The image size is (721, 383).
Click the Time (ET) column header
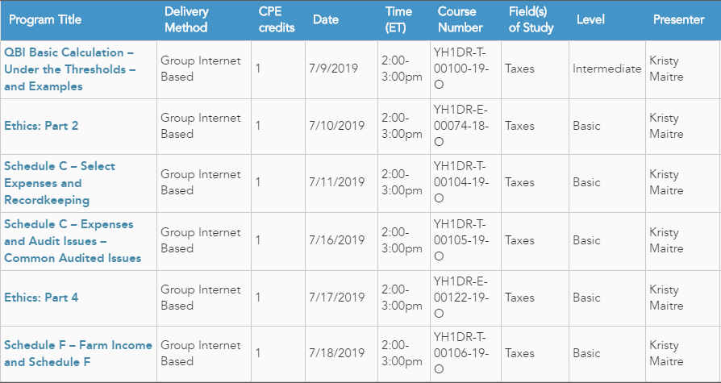(x=398, y=20)
